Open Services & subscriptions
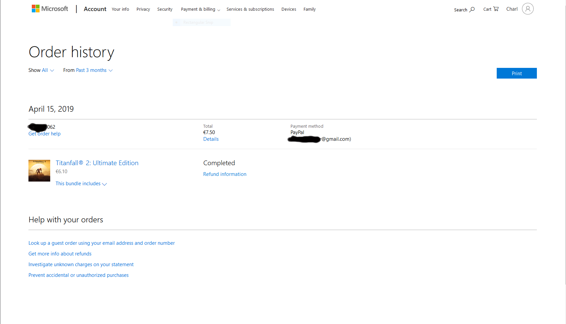 [x=250, y=9]
